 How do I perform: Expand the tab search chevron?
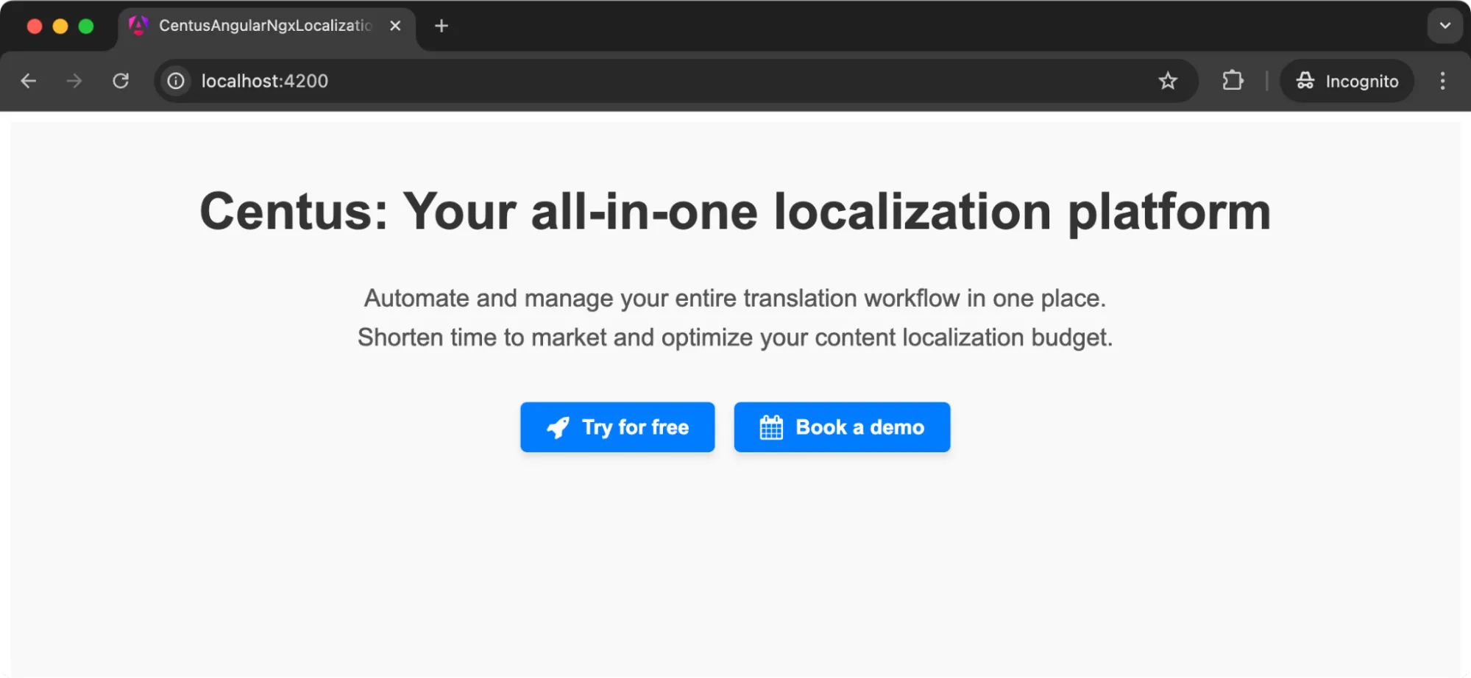1445,25
